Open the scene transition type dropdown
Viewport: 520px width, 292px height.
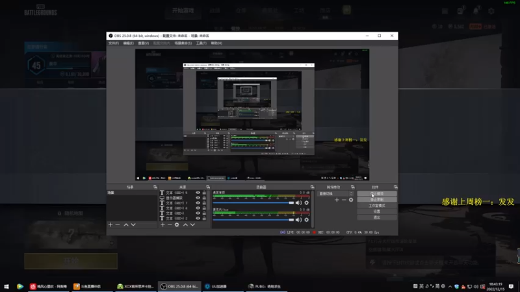click(335, 193)
